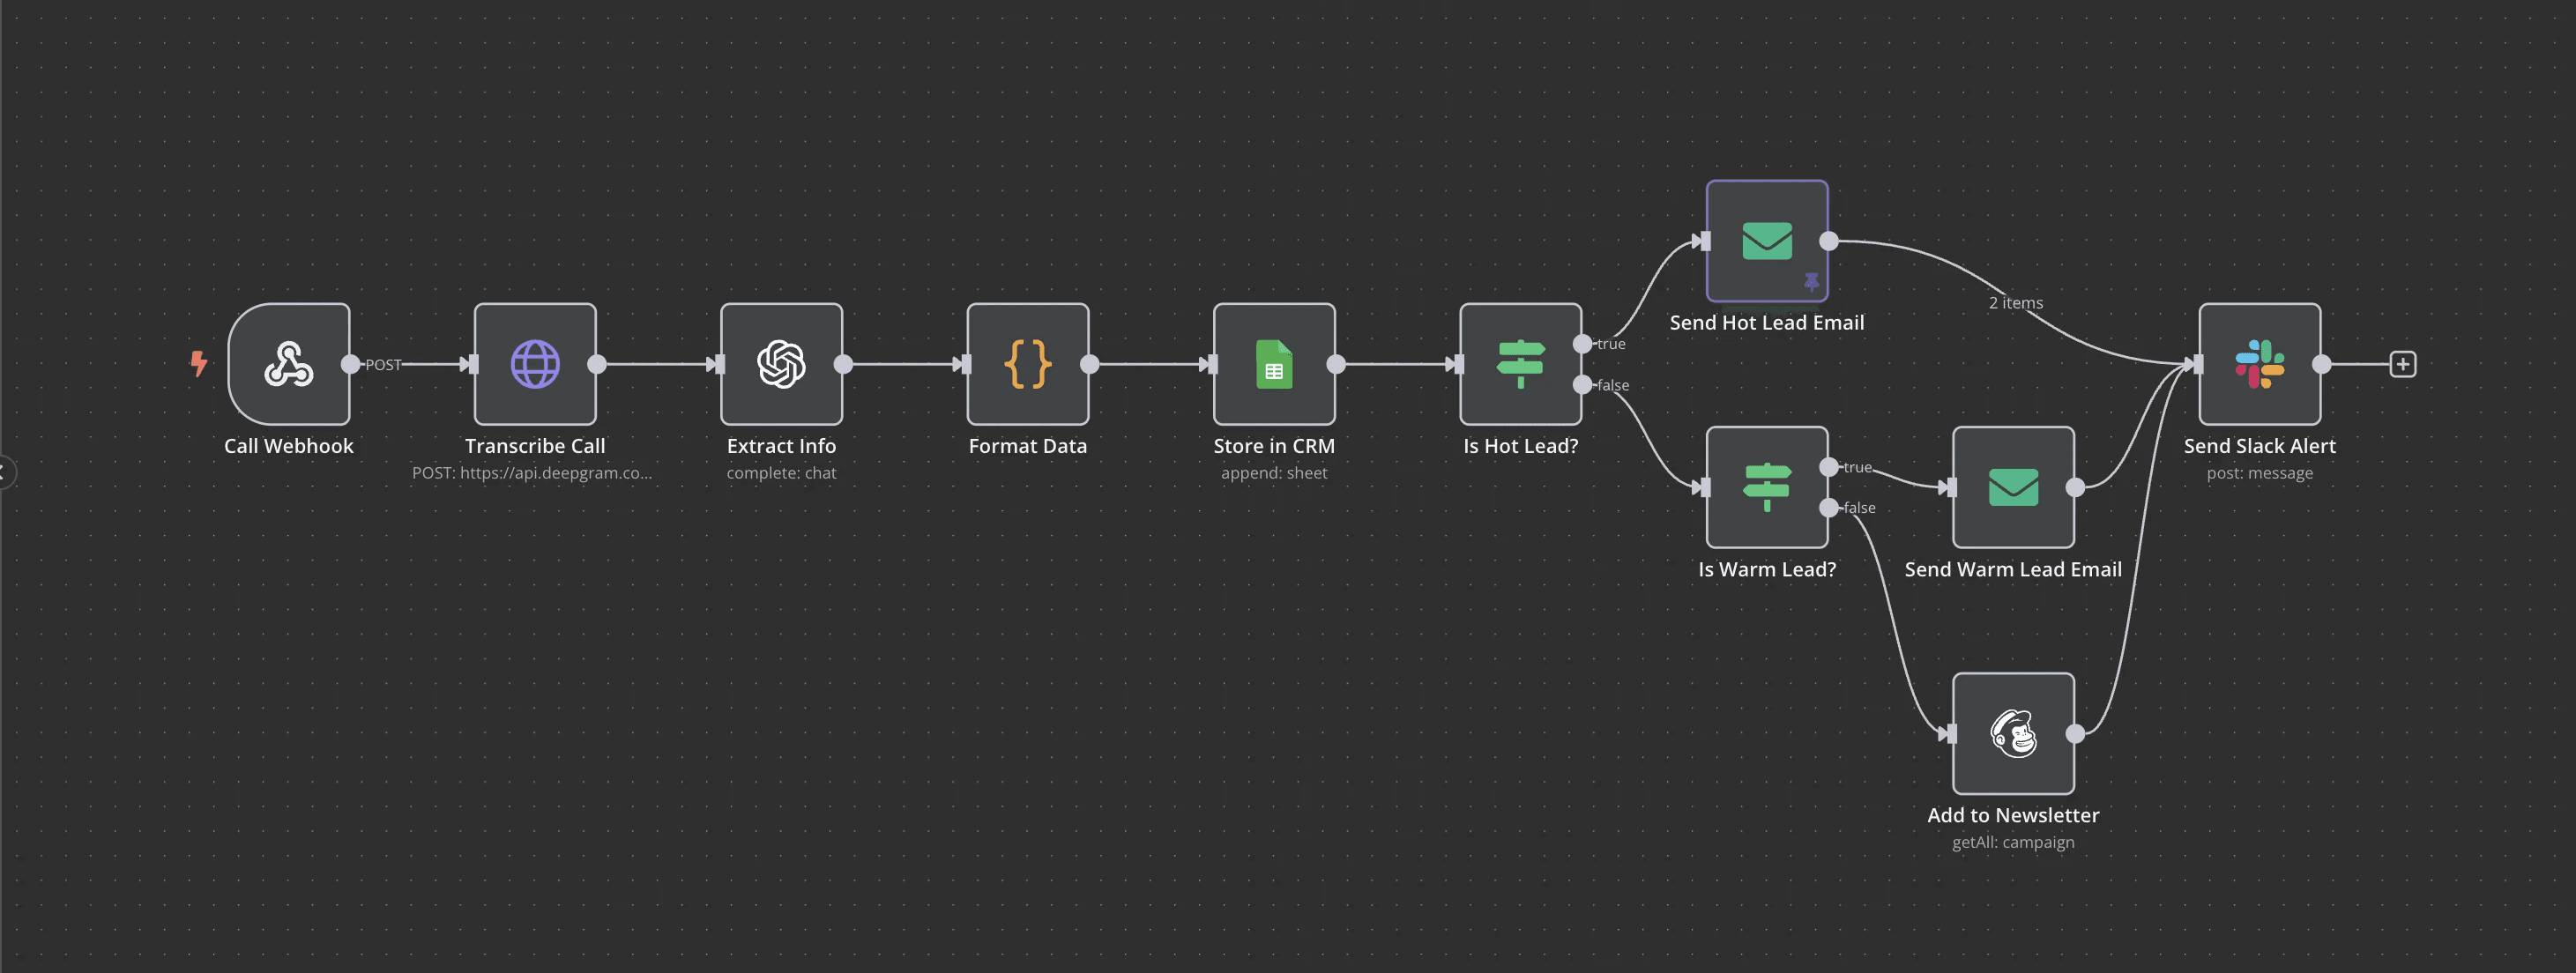Select the Send Warm Lead Email node
The height and width of the screenshot is (973, 2576).
2013,487
